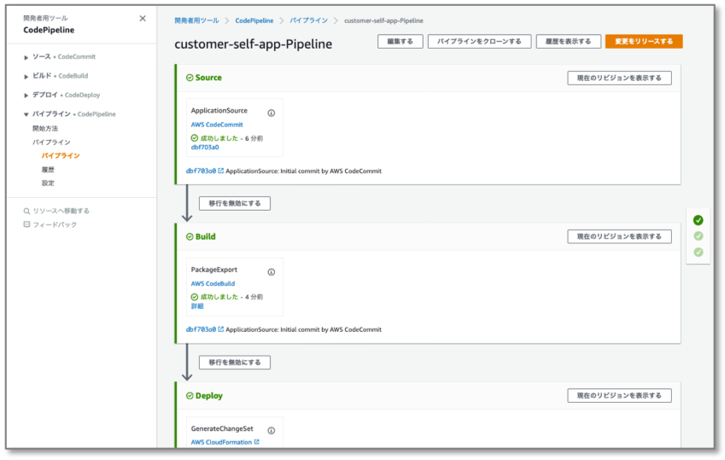The height and width of the screenshot is (460, 725).
Task: Click the CodePipeline sidebar title
Action: pos(49,30)
